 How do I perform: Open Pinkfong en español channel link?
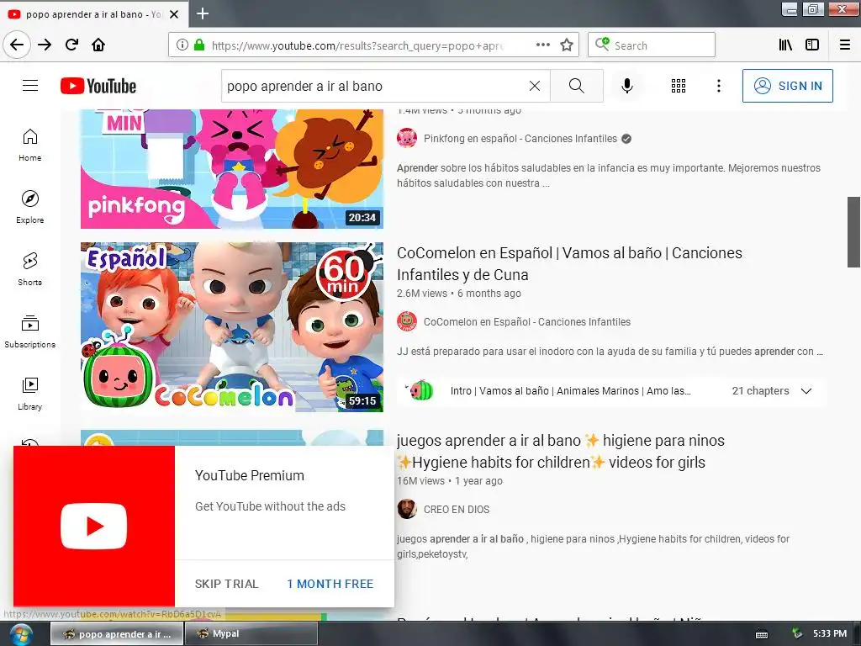[x=520, y=139]
